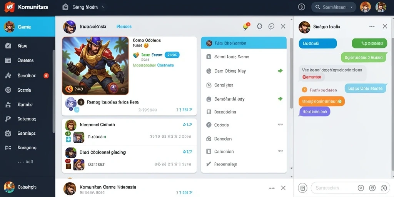Click the blue button in the chat panel

(x=317, y=43)
